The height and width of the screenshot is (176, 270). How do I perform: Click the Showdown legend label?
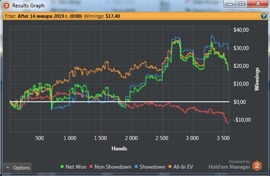[x=152, y=167]
